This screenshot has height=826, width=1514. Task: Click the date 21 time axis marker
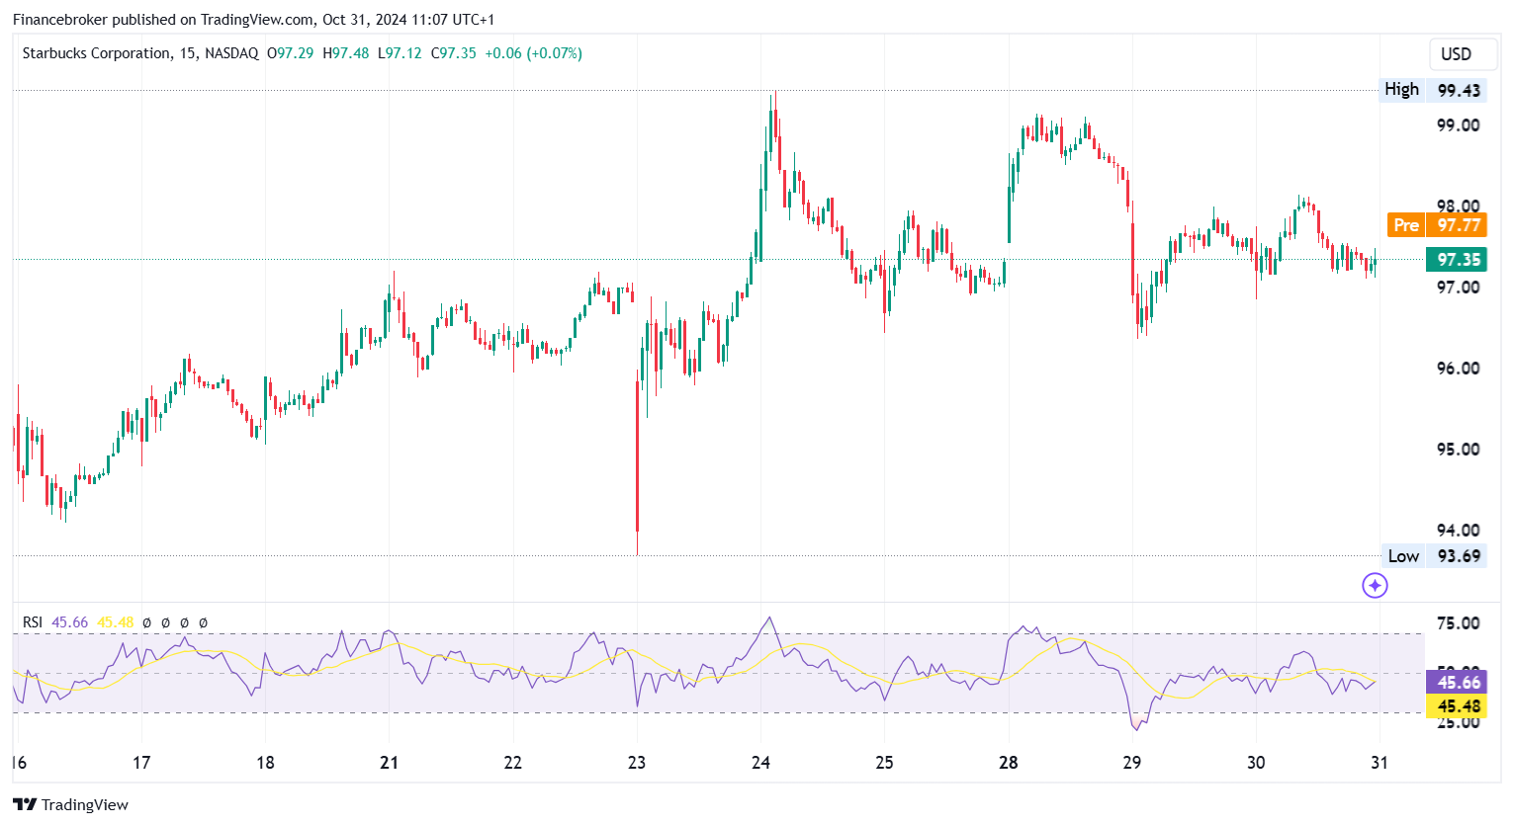pyautogui.click(x=389, y=763)
